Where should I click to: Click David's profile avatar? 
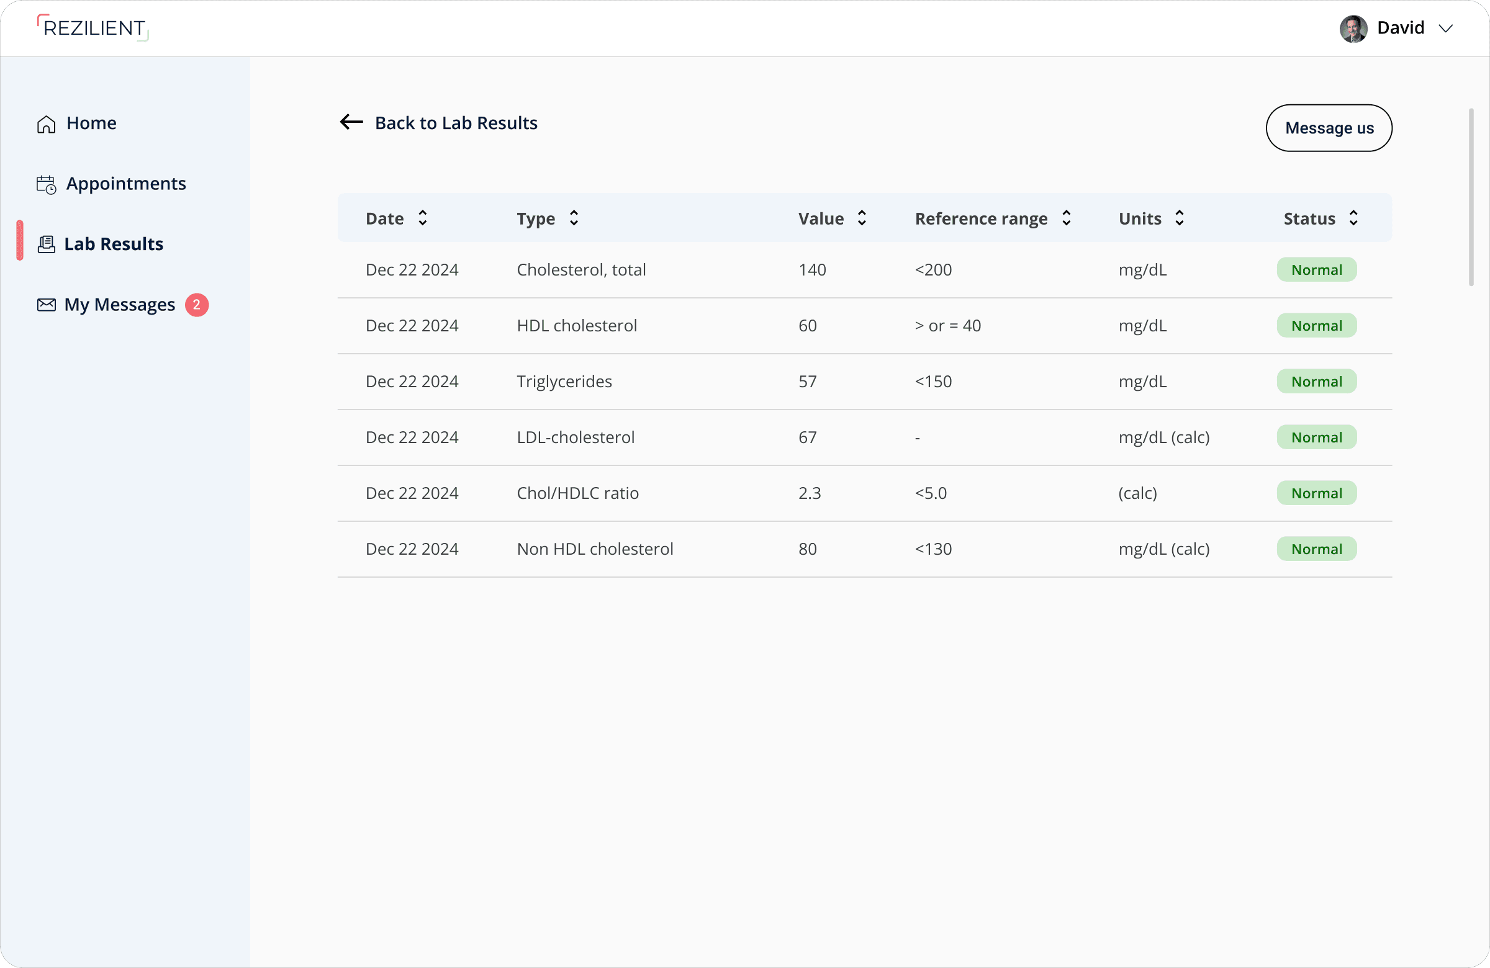pyautogui.click(x=1353, y=29)
